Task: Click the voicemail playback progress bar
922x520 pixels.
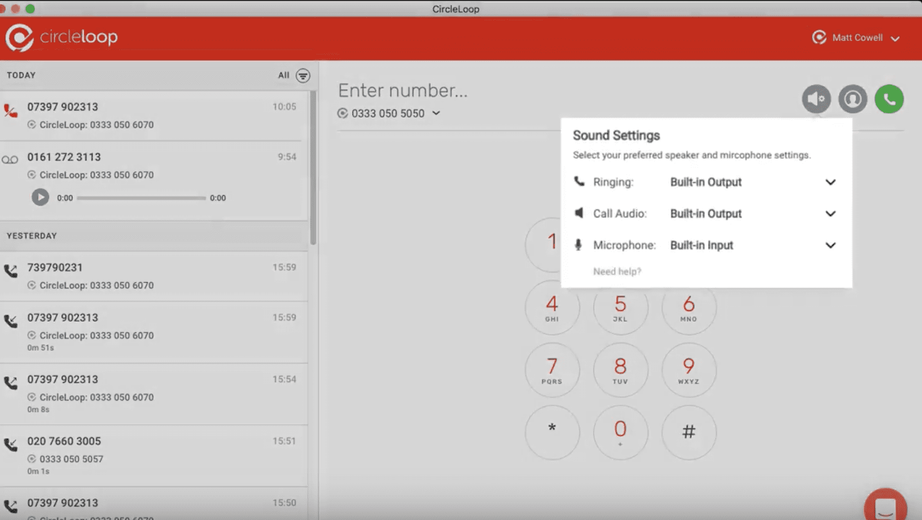Action: (x=141, y=198)
